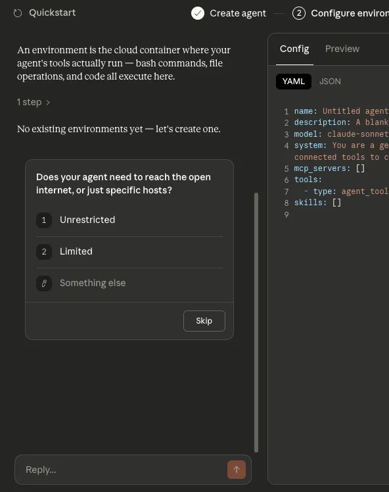Expand the 1 step disclosure
The width and height of the screenshot is (389, 492).
[x=34, y=102]
